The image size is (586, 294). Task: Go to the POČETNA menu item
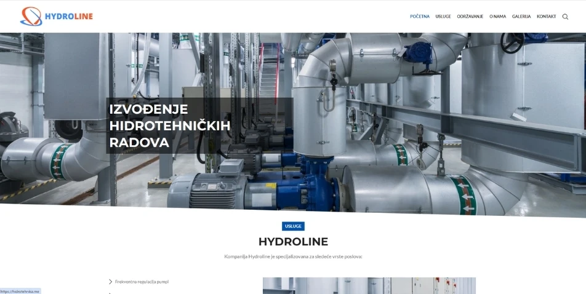[419, 17]
